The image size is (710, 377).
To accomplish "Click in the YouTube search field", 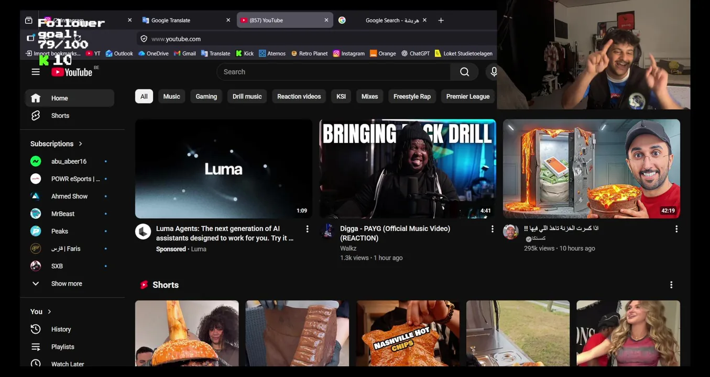I will click(333, 72).
